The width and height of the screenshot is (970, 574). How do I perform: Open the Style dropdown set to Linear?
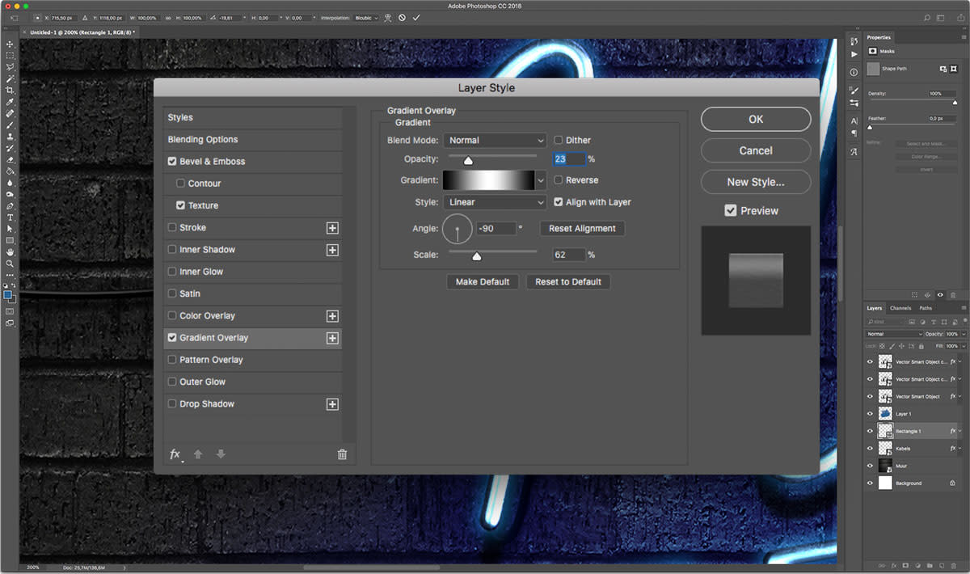495,202
